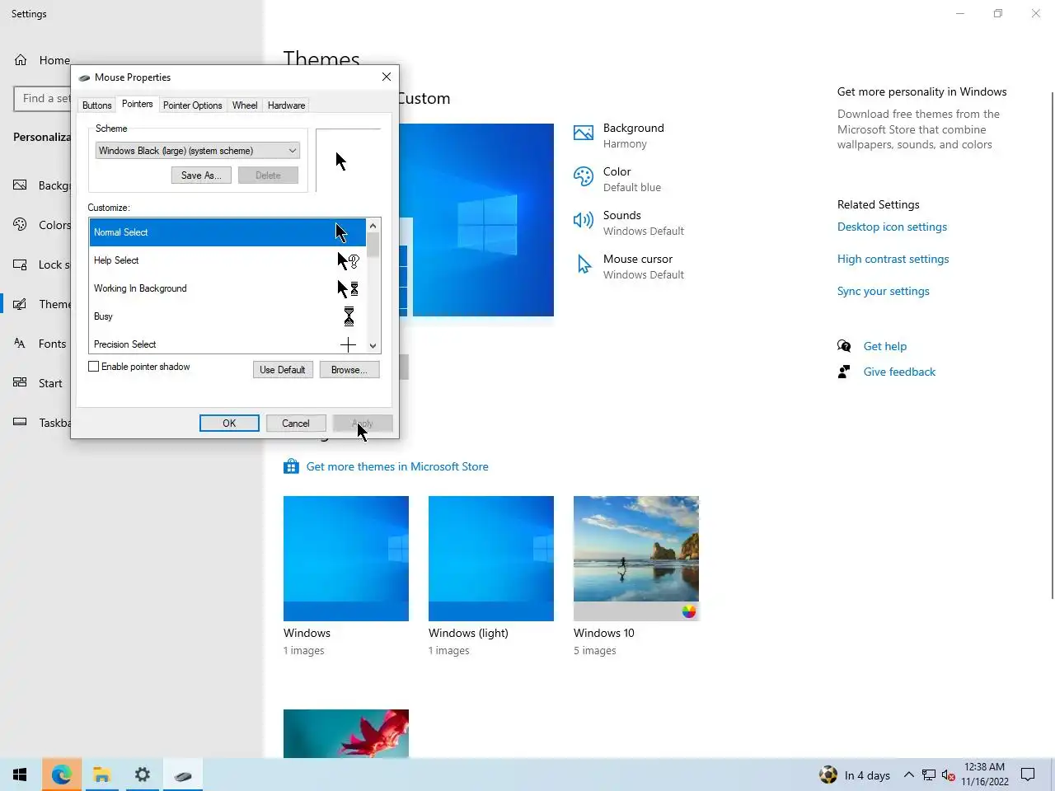This screenshot has width=1055, height=791.
Task: Click the Get help link
Action: (x=884, y=346)
